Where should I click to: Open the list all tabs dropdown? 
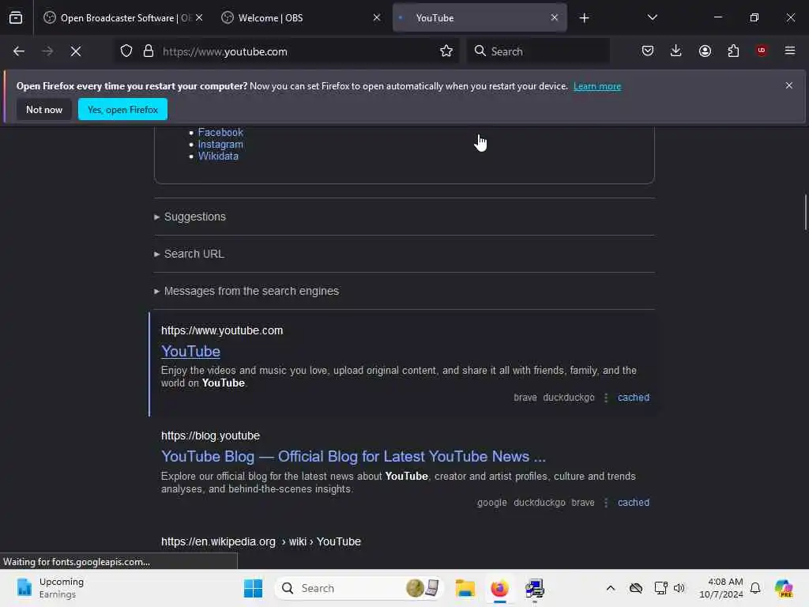point(652,17)
